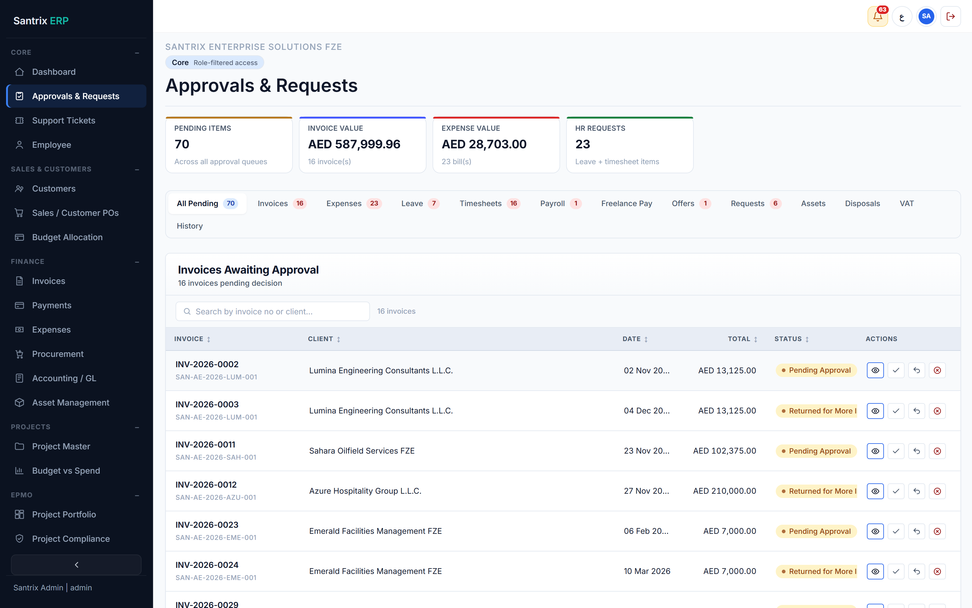Open Project Compliance in the sidebar
972x608 pixels.
pyautogui.click(x=76, y=539)
